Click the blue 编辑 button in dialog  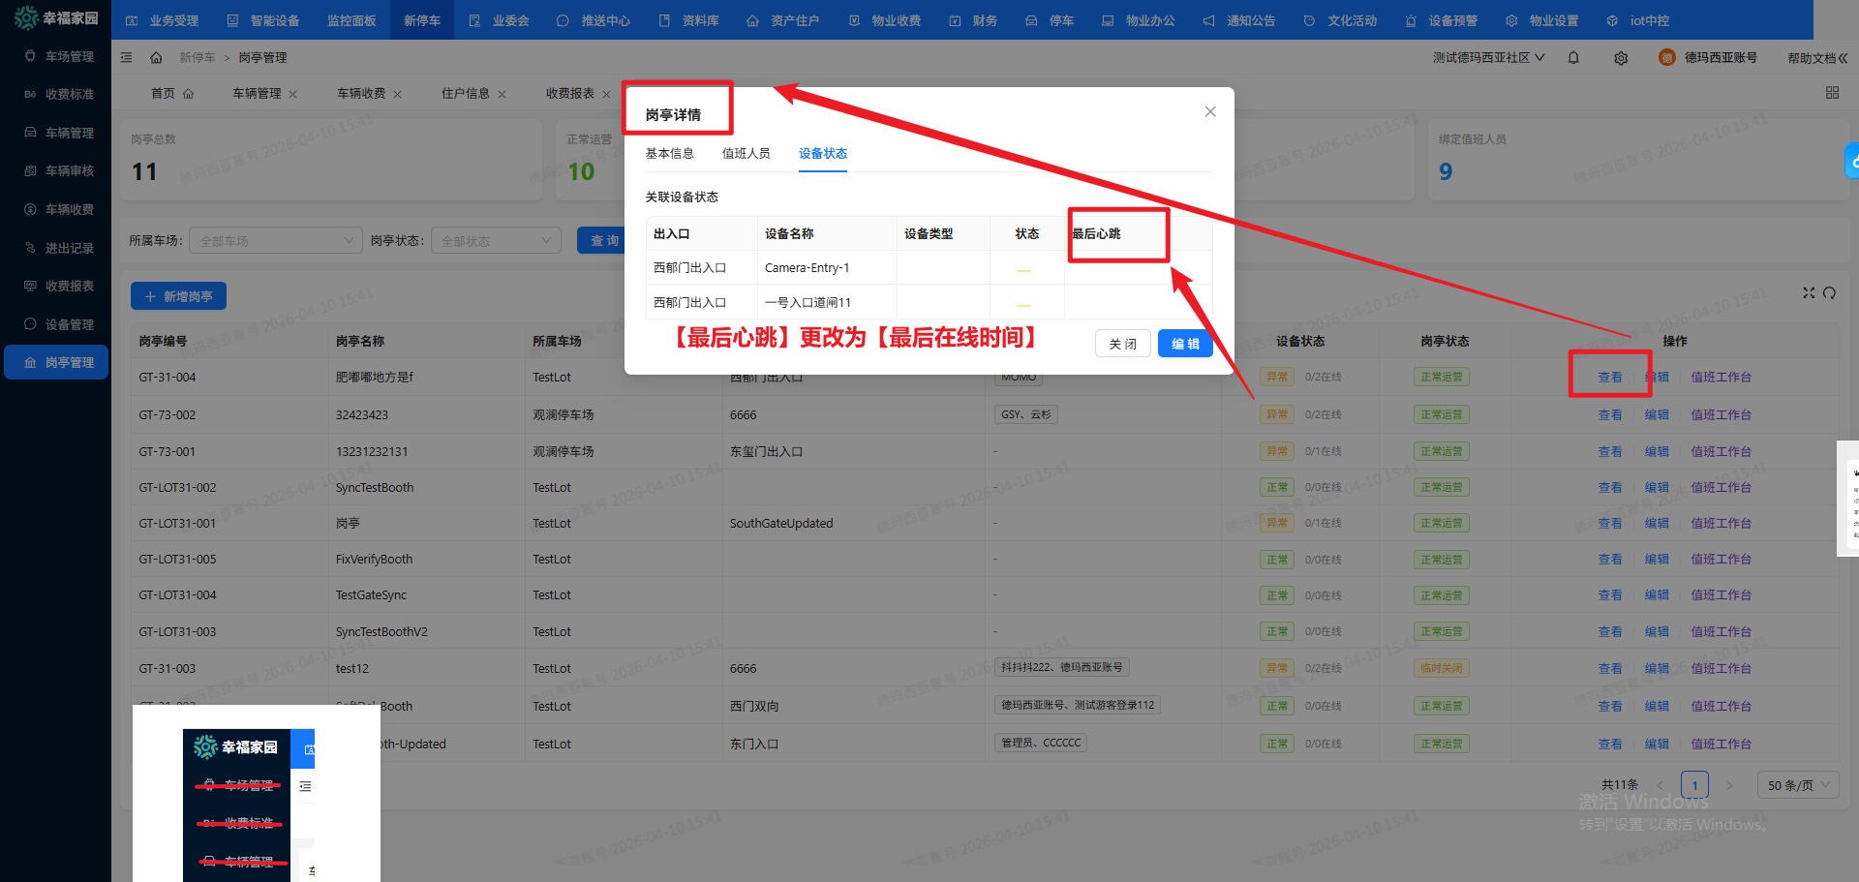click(1184, 344)
